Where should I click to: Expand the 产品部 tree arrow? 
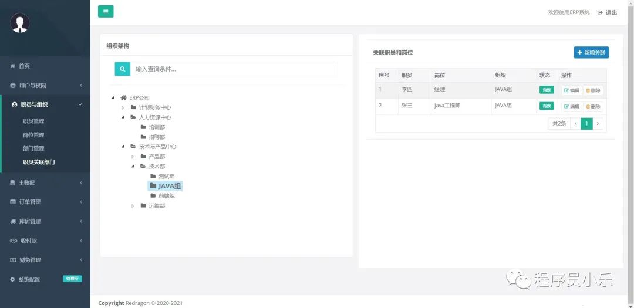pos(133,157)
